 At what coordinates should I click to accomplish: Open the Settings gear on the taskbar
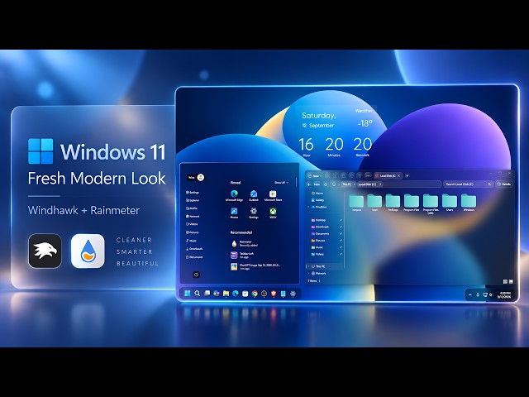293,294
